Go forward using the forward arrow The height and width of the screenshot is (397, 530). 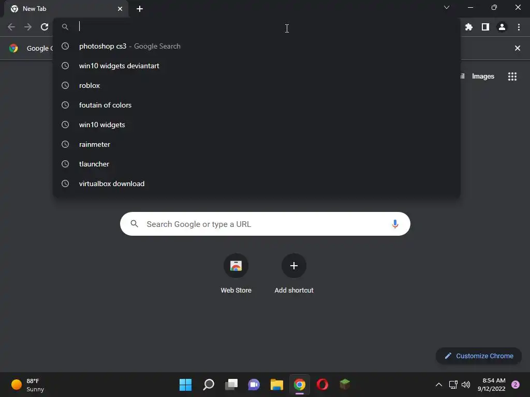click(x=28, y=27)
